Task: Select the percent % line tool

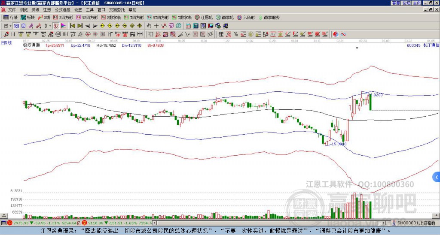Action: 236,34
